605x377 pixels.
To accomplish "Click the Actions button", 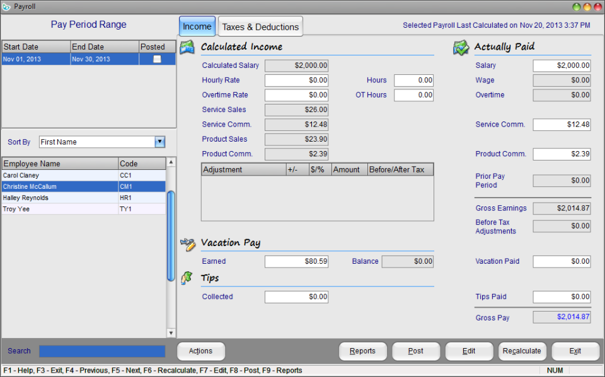I will (200, 351).
